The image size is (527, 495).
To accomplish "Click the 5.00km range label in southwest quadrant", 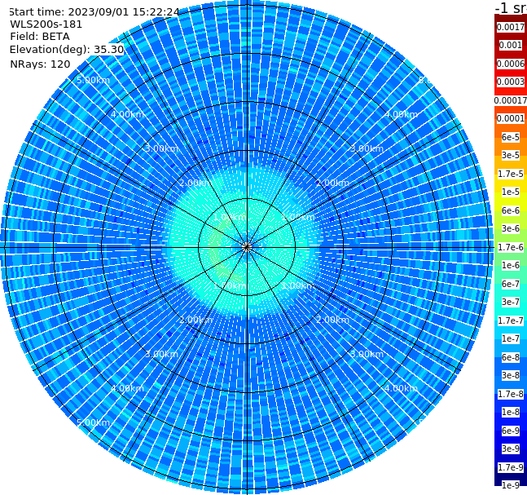I will point(93,422).
